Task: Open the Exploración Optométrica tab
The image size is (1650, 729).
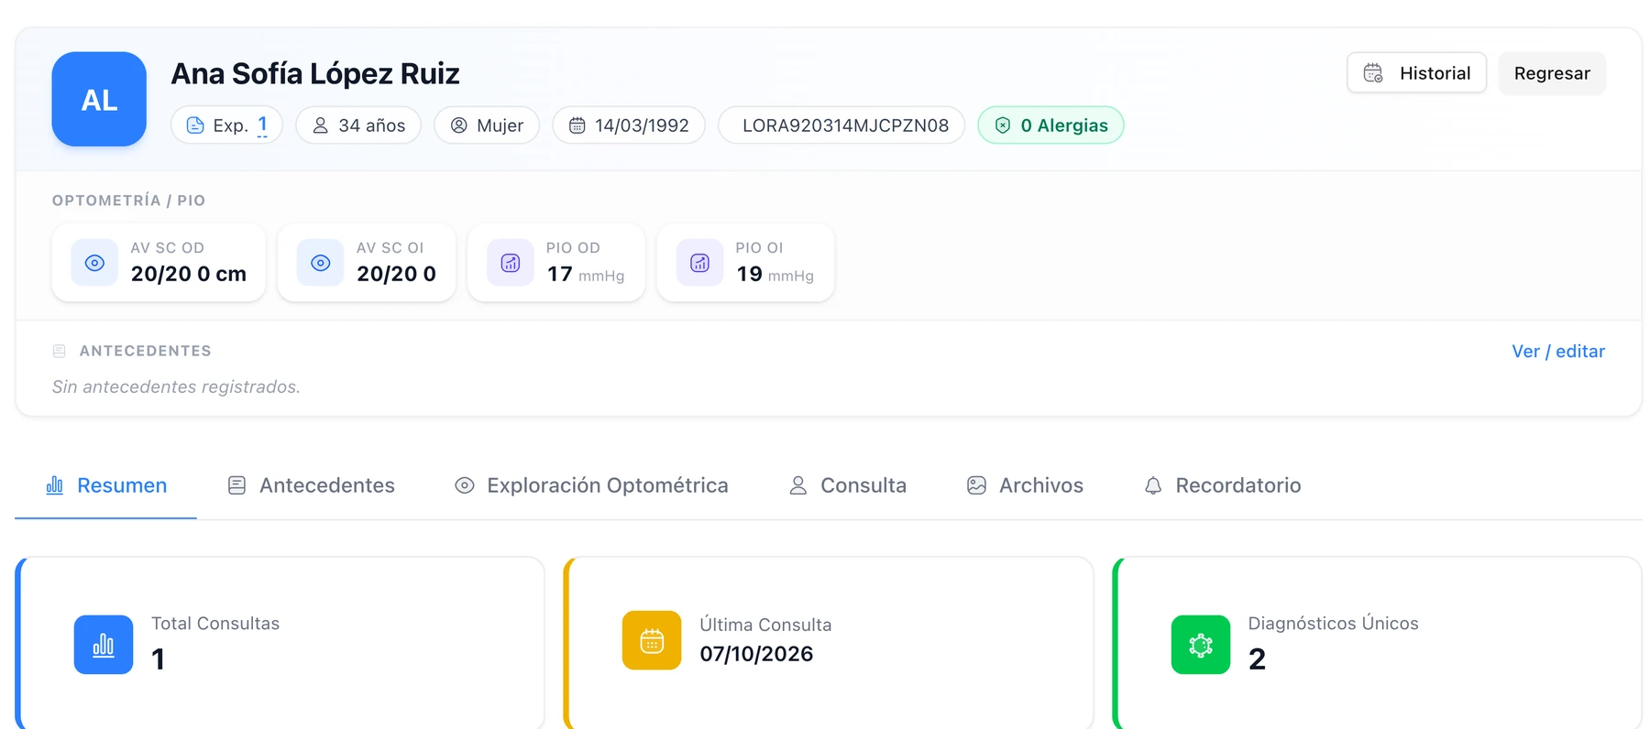Action: [591, 485]
